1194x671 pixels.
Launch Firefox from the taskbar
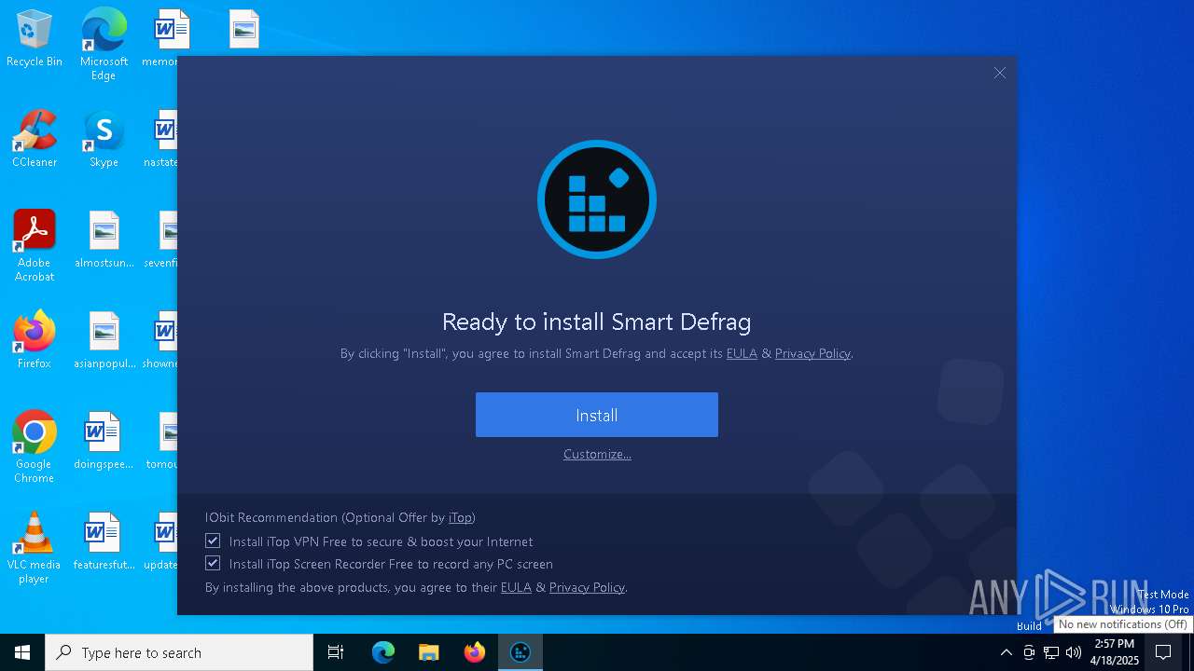475,652
